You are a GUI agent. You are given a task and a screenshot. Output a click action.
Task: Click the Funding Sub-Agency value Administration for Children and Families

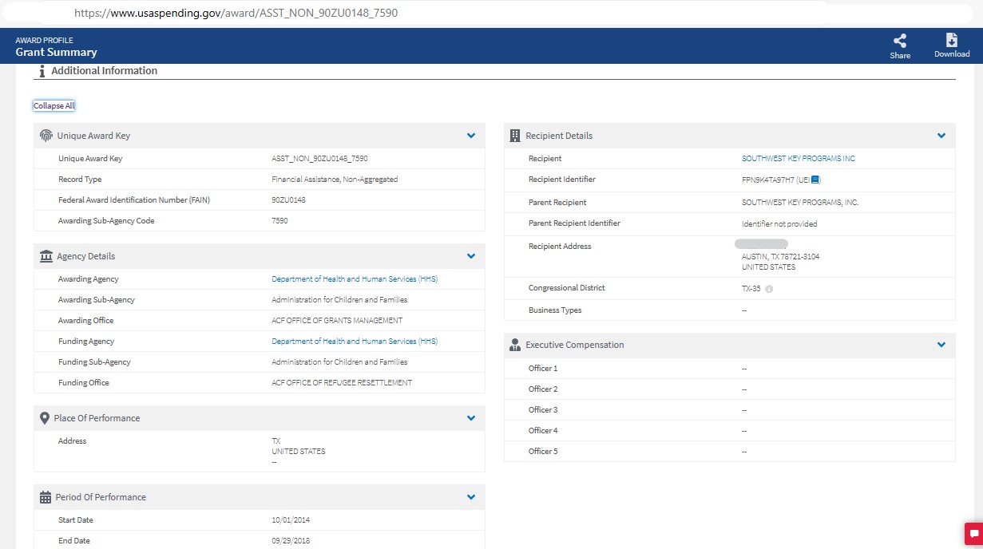(x=339, y=362)
